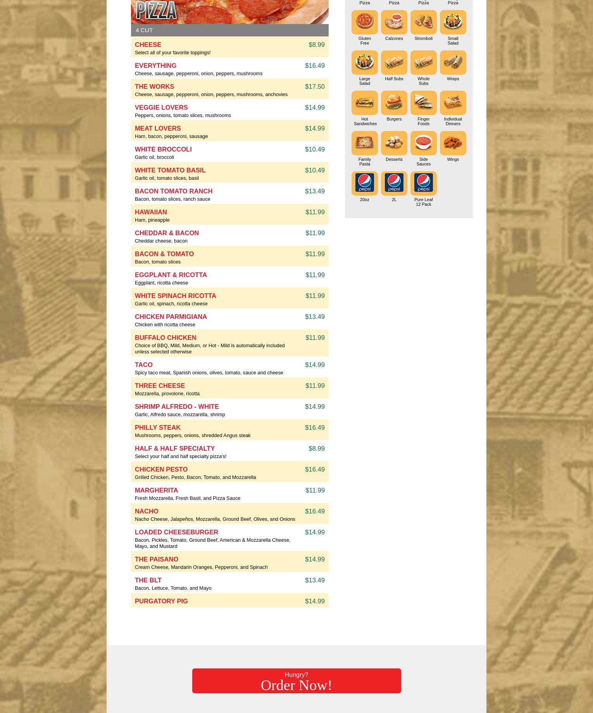Click the Side Sauces icon
This screenshot has height=713, width=593.
pyautogui.click(x=423, y=143)
